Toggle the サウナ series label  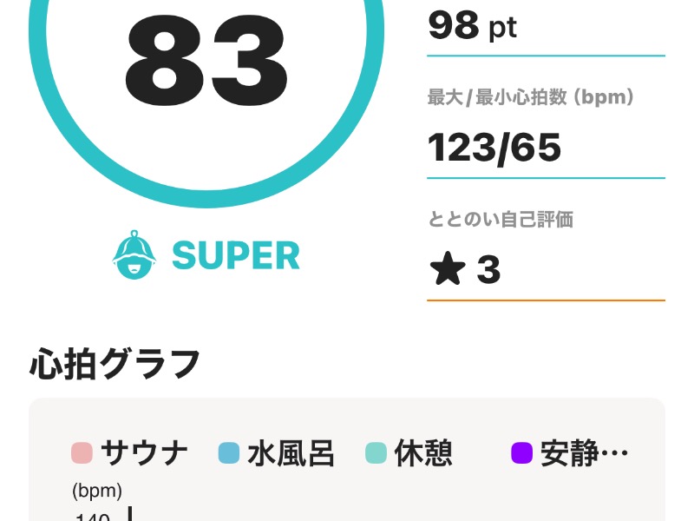pos(144,452)
